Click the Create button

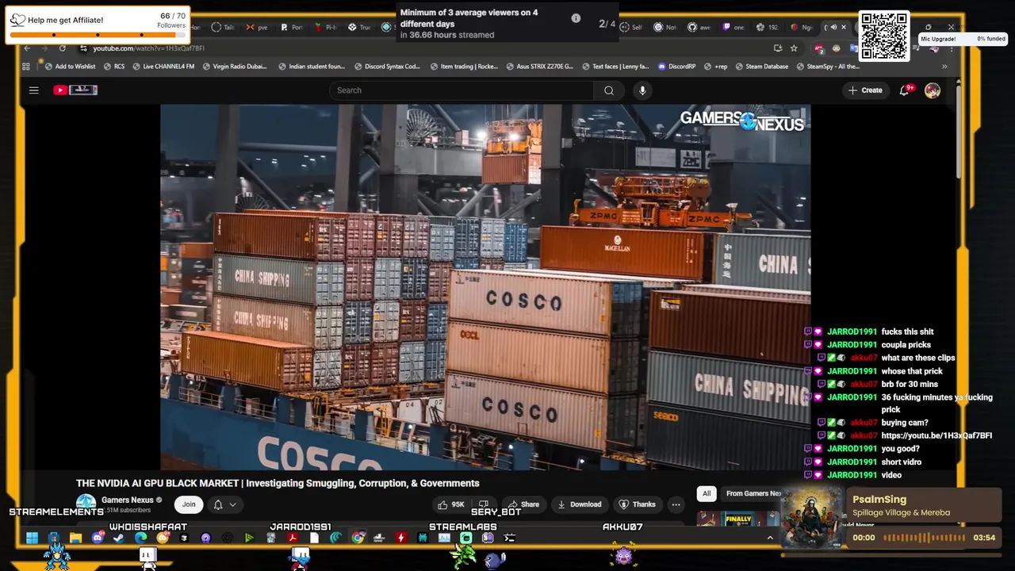864,90
